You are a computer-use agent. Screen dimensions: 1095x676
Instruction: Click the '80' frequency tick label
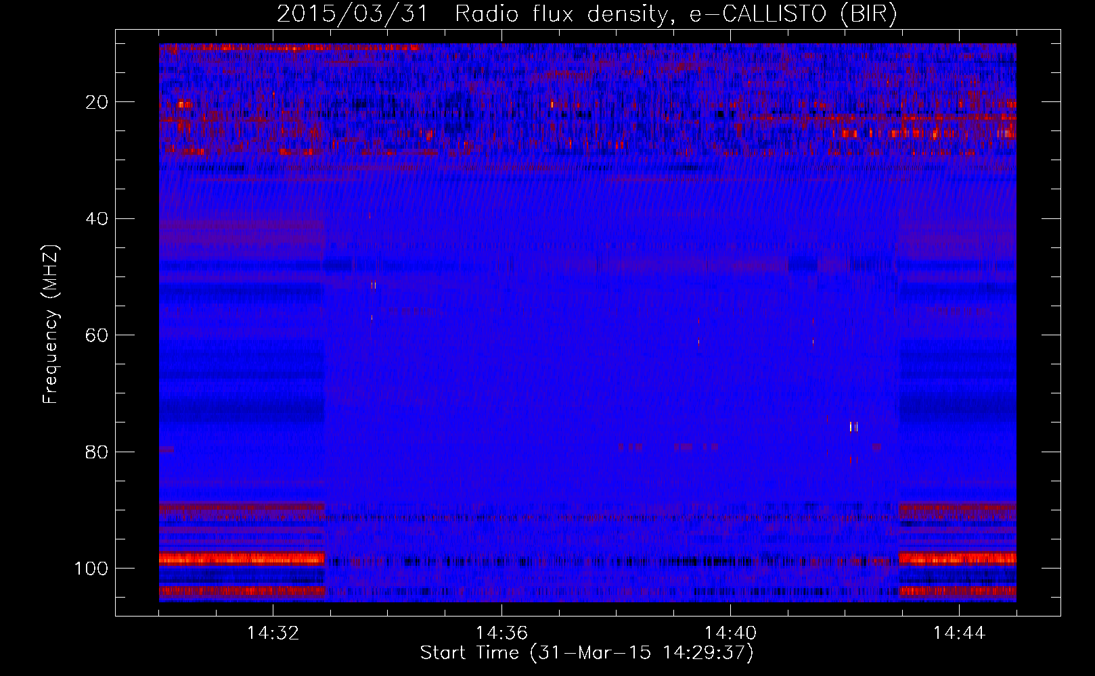97,452
